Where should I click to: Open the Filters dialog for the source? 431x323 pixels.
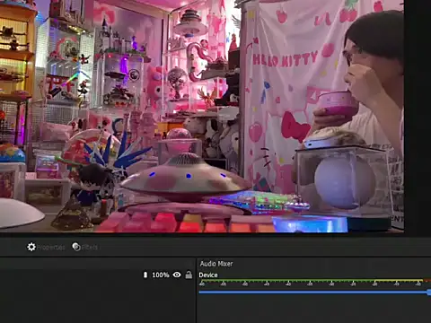tap(85, 247)
